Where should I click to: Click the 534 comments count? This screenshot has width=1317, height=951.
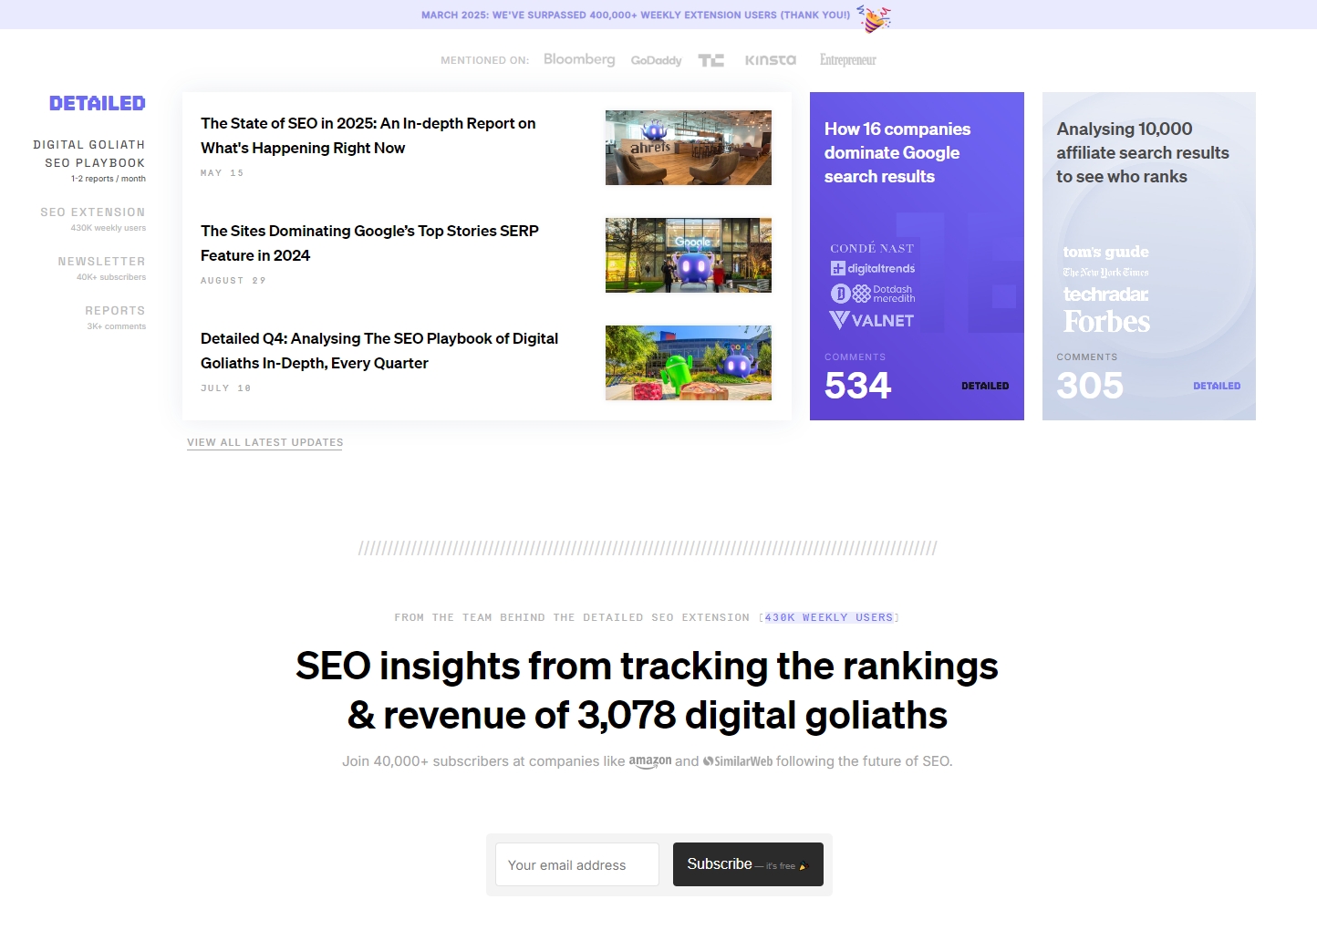(857, 385)
